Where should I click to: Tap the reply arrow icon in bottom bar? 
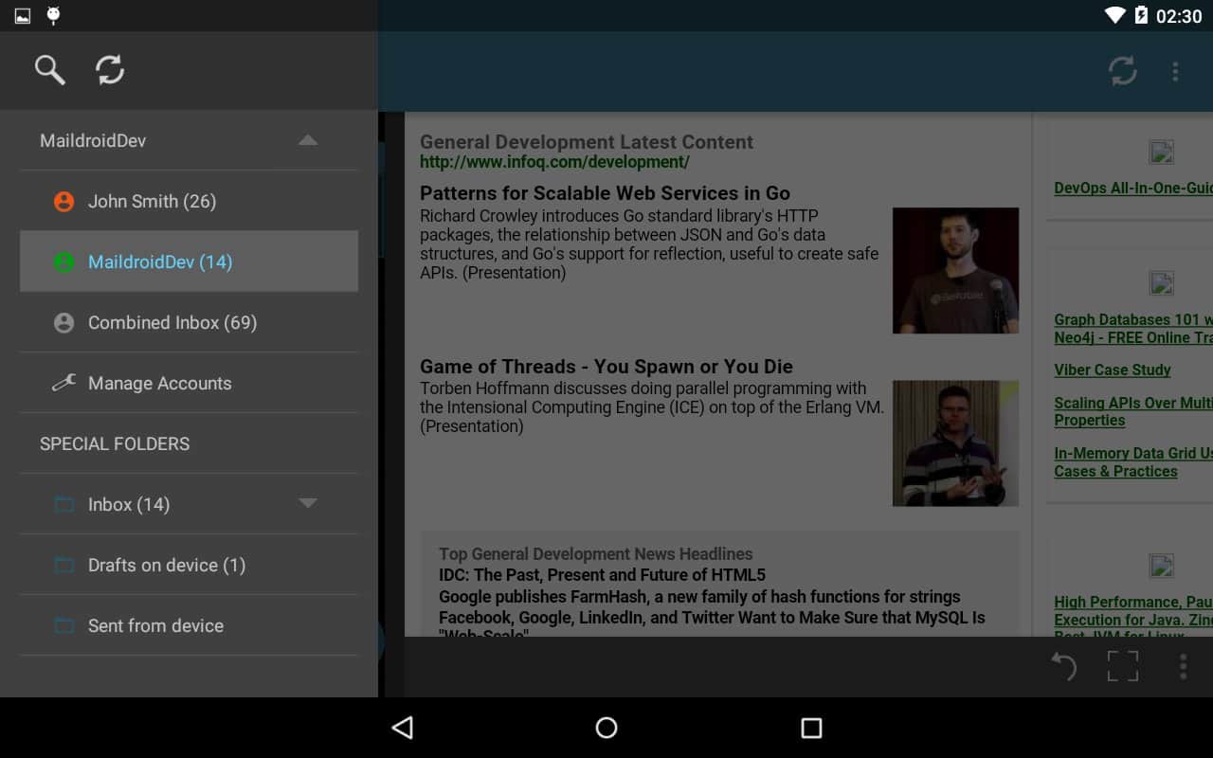pos(1063,667)
